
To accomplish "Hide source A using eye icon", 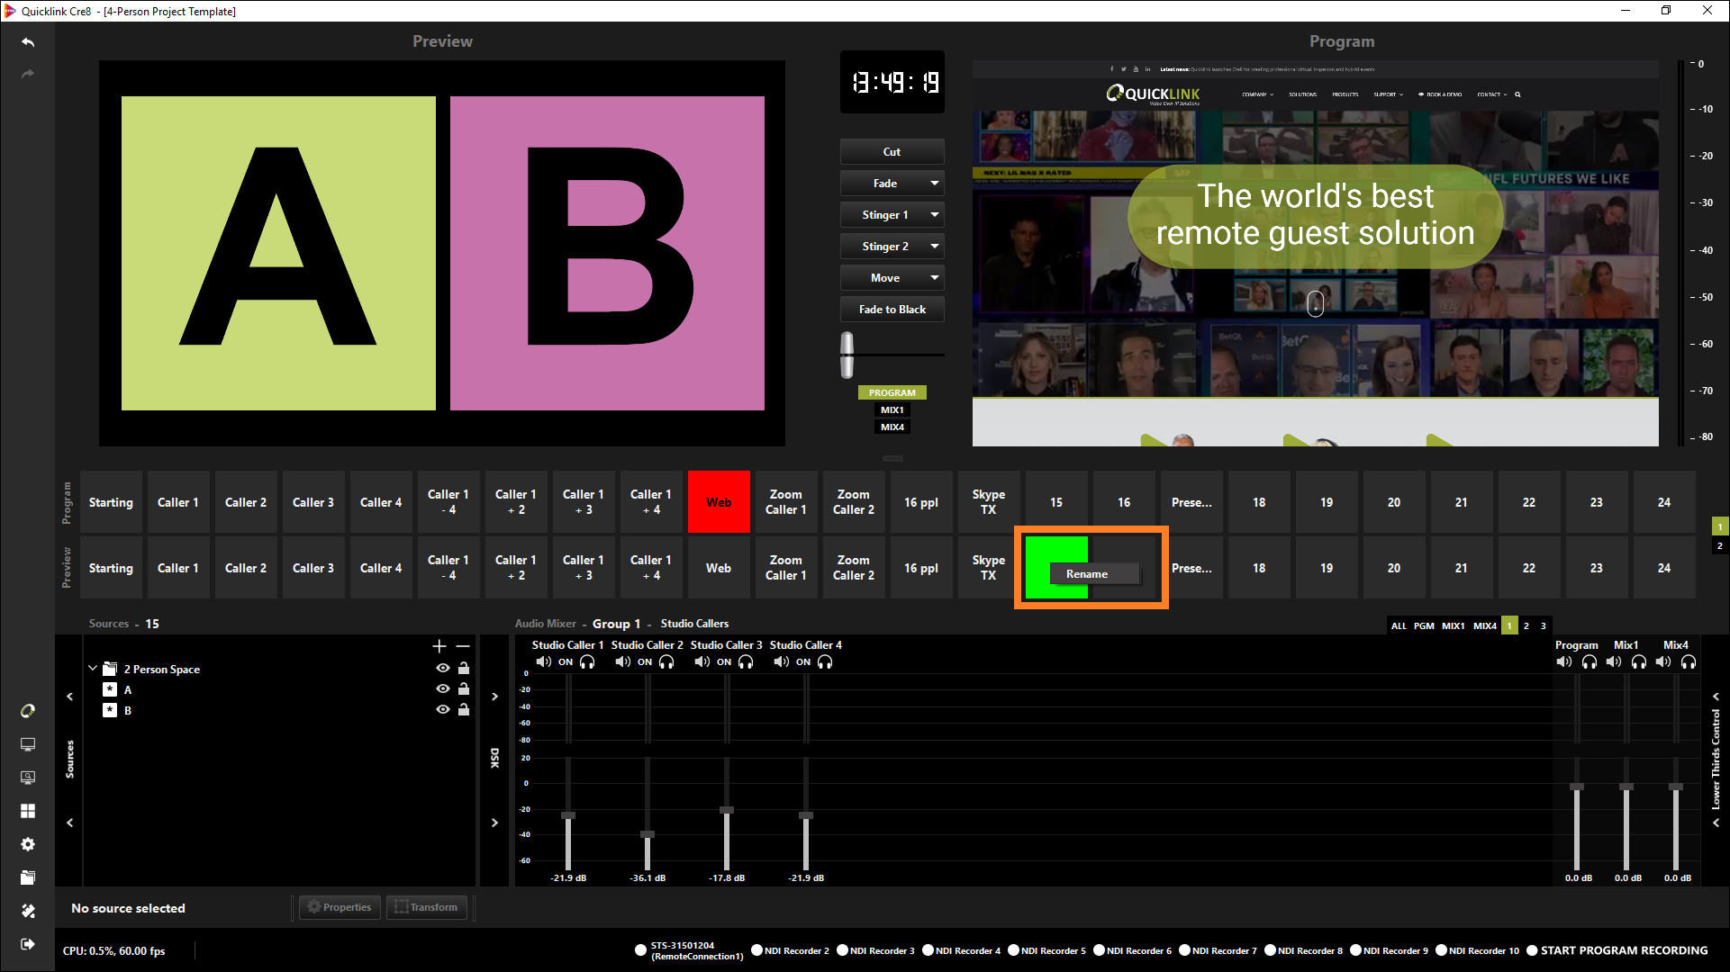I will point(442,689).
